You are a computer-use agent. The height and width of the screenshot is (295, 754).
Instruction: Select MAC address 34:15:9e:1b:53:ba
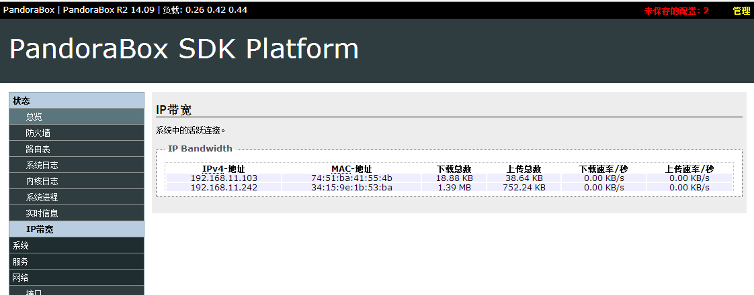click(351, 188)
